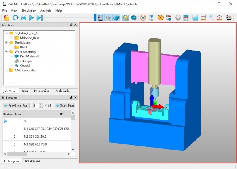Click the measure distance toolbar icon

(203, 17)
